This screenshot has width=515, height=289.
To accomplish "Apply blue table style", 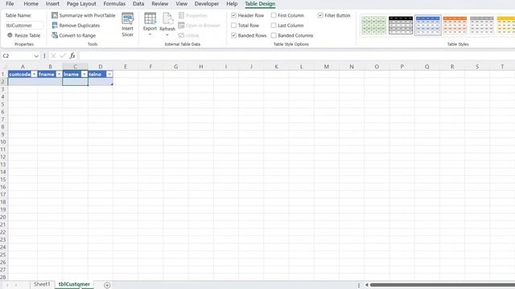I will coord(427,25).
